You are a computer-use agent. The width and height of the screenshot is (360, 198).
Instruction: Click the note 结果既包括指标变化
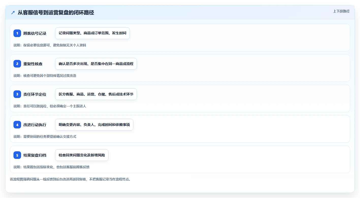(51, 167)
